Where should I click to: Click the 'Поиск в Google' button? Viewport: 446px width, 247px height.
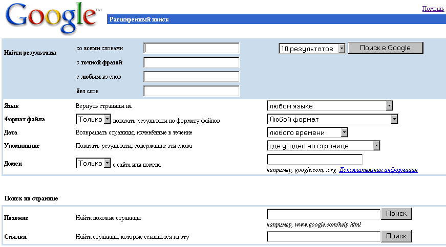click(385, 48)
